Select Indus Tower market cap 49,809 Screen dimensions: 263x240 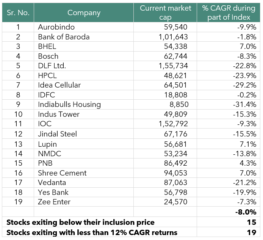(x=175, y=114)
